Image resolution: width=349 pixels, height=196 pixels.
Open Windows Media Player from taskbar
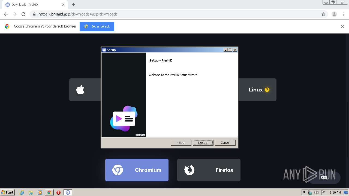click(x=40, y=192)
